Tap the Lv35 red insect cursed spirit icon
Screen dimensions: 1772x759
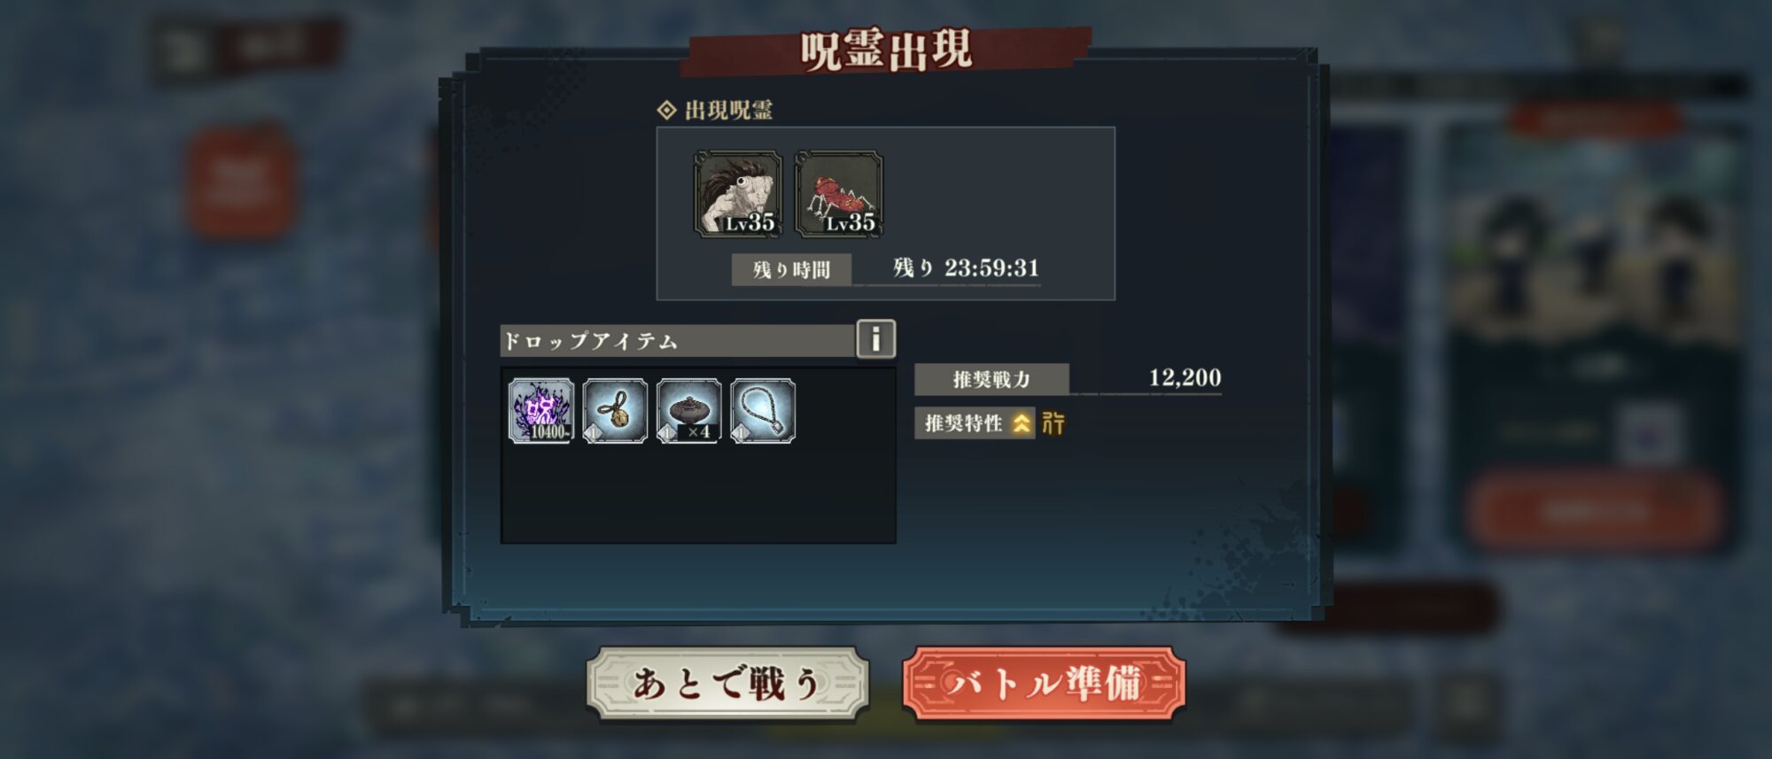839,194
